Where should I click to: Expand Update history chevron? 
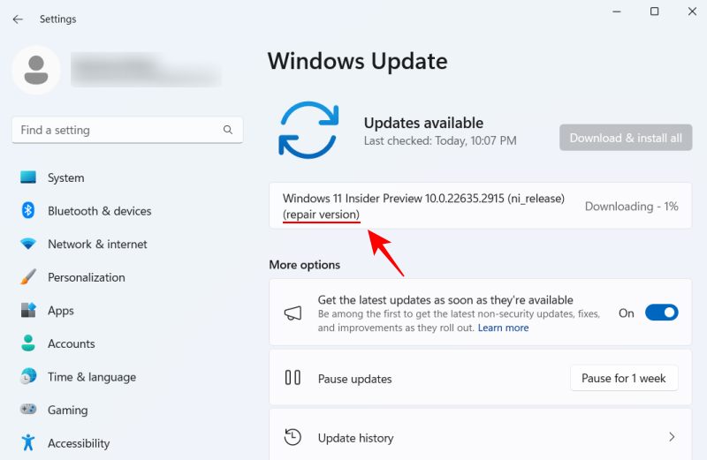672,436
